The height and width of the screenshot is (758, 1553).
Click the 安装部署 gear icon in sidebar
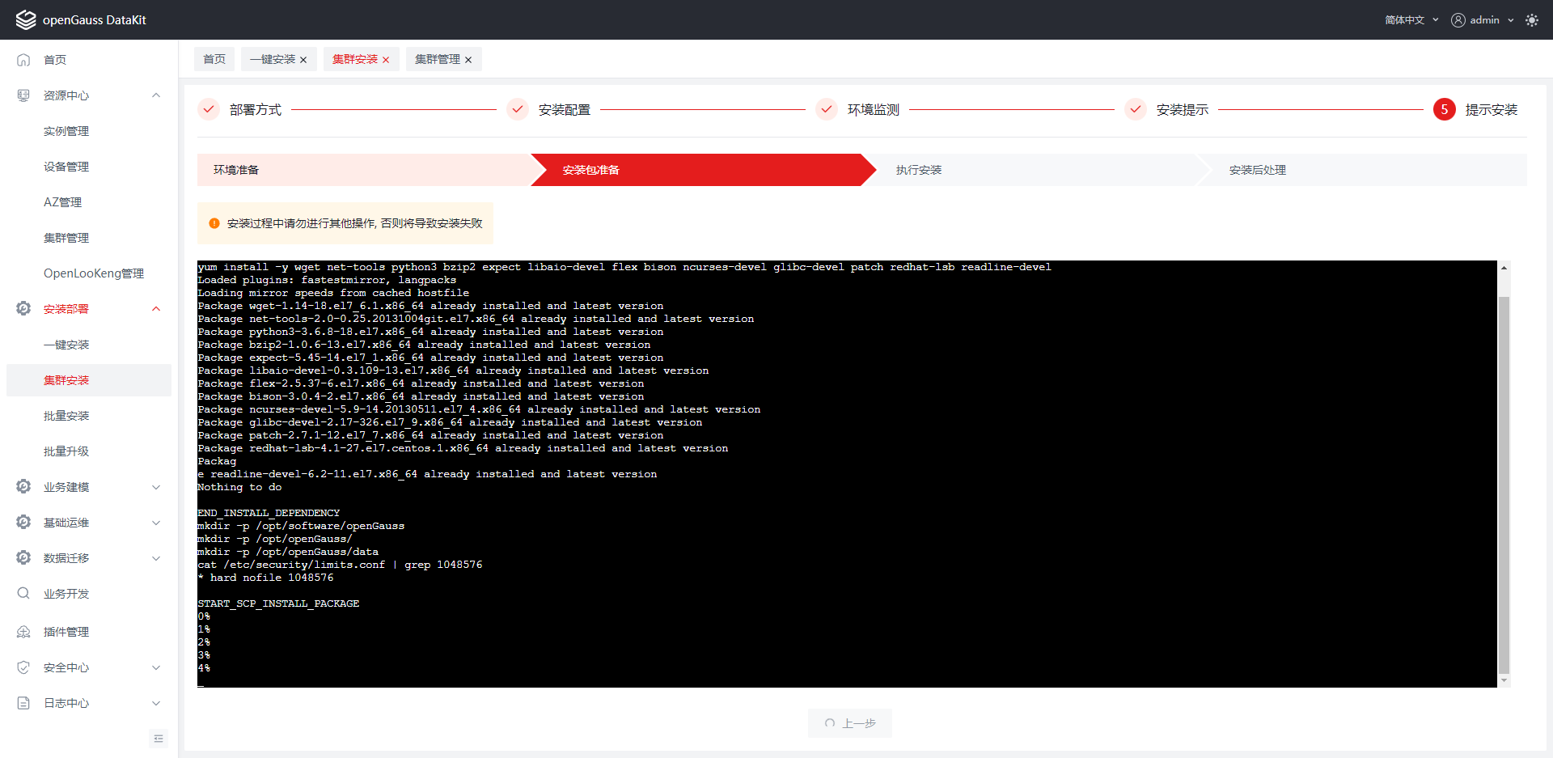coord(23,309)
